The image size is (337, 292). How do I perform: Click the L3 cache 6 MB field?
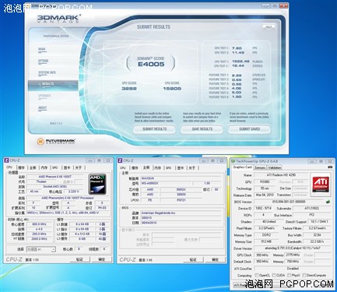click(82, 239)
